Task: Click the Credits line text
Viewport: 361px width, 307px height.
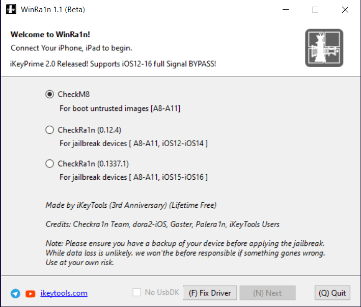Action: coord(162,224)
